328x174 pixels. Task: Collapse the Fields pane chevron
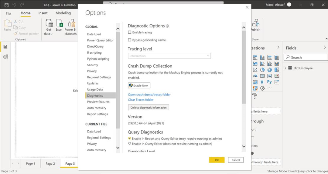pos(325,48)
